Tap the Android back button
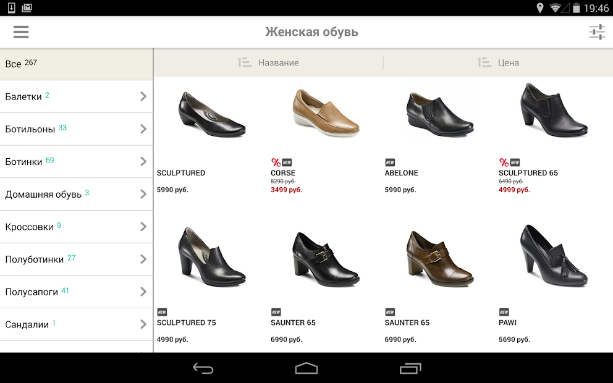The height and width of the screenshot is (383, 613). coord(203,369)
